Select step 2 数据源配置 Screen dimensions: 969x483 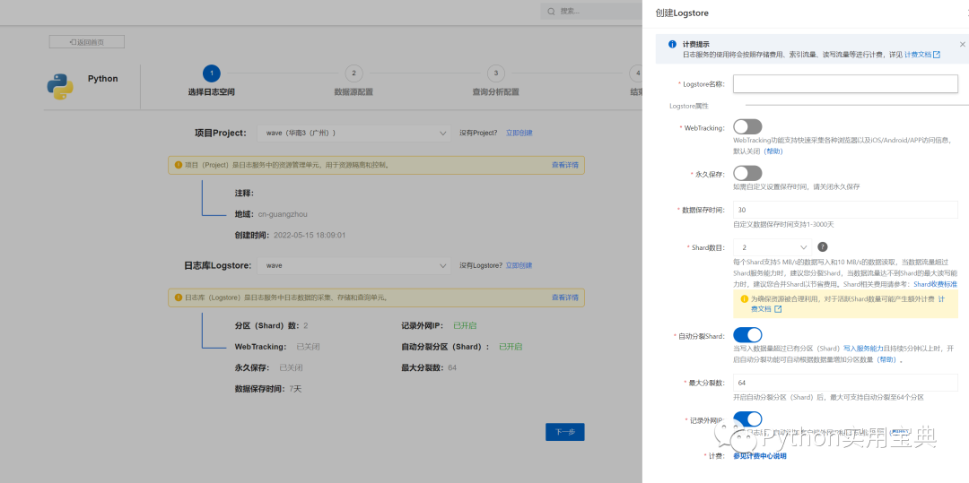[354, 82]
